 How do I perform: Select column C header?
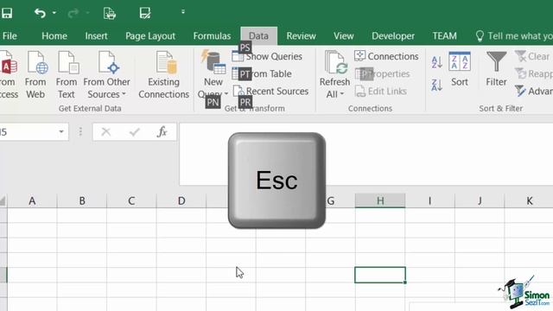tap(131, 201)
